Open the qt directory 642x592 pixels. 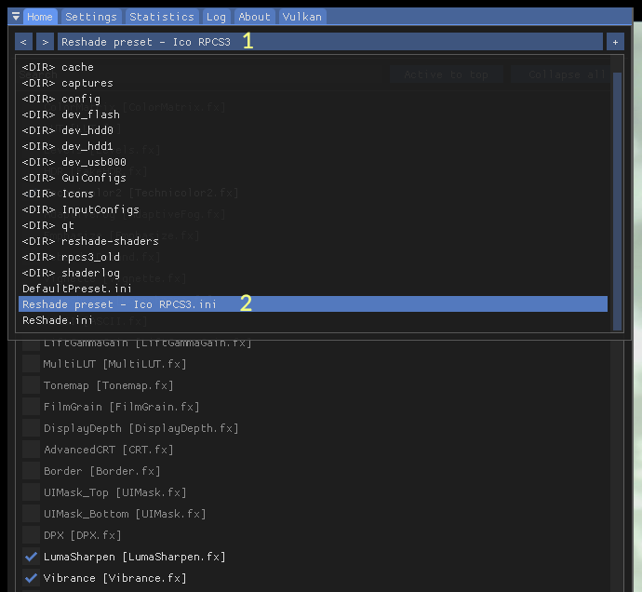point(314,225)
